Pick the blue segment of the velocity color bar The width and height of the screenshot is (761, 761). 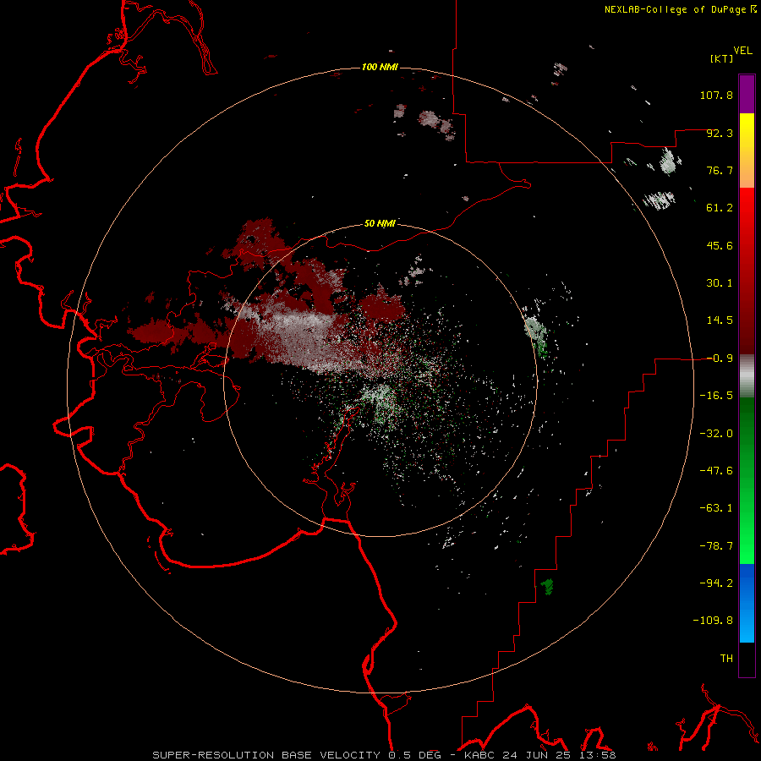tap(747, 603)
